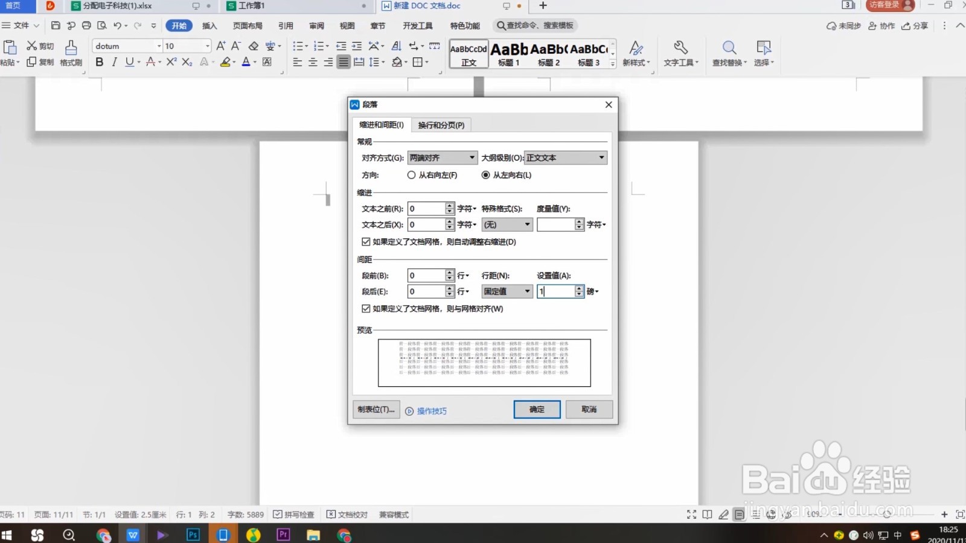Image resolution: width=966 pixels, height=543 pixels.
Task: Increase the 文本之前 indent with the up arrow
Action: click(x=449, y=206)
